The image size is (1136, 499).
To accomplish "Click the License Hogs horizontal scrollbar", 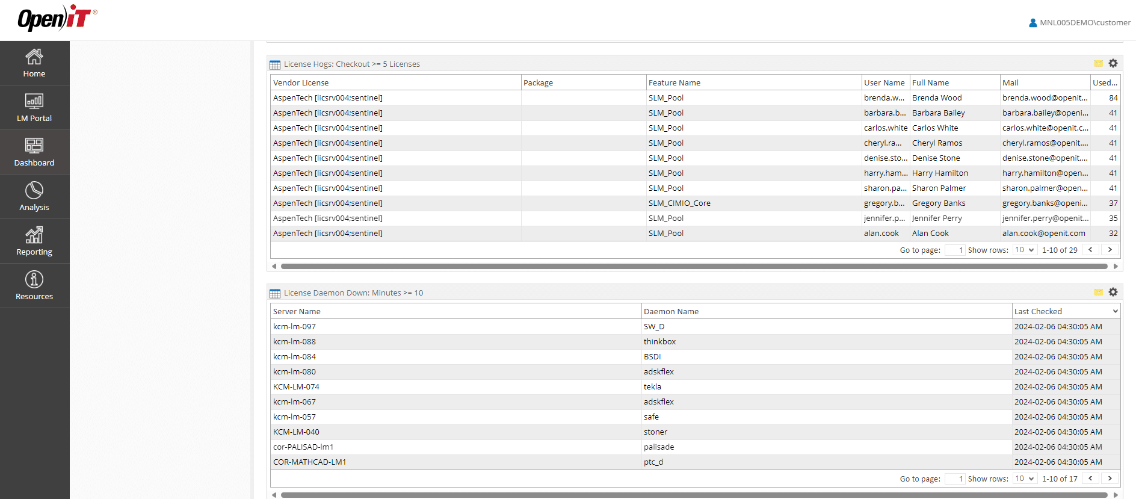I will tap(694, 266).
